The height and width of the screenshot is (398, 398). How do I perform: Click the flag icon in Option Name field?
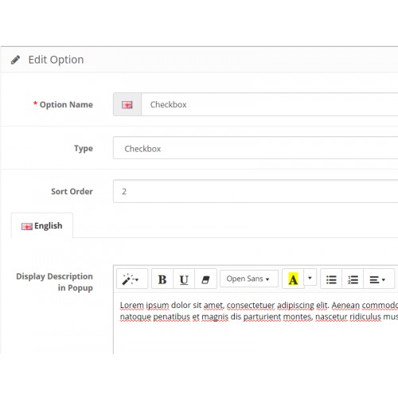point(127,104)
